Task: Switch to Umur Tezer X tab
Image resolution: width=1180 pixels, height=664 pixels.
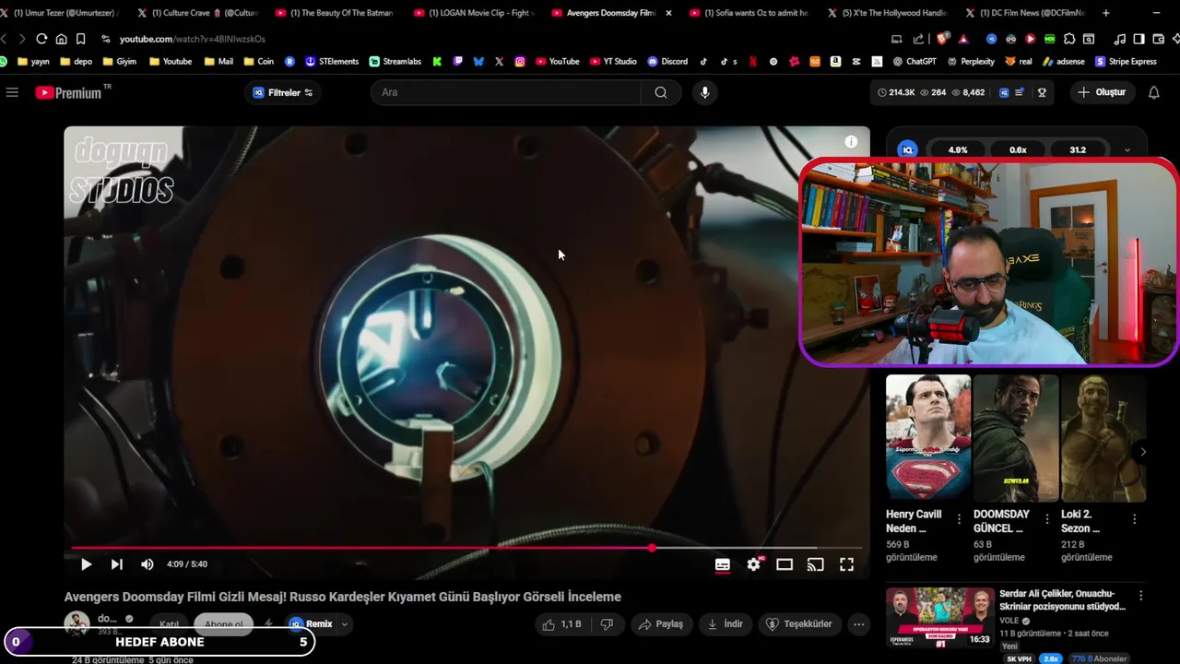Action: (x=61, y=13)
